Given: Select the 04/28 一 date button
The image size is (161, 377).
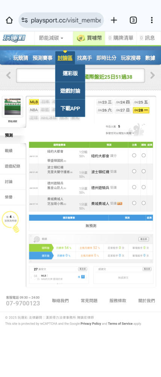Looking at the screenshot, I should click(x=141, y=110).
